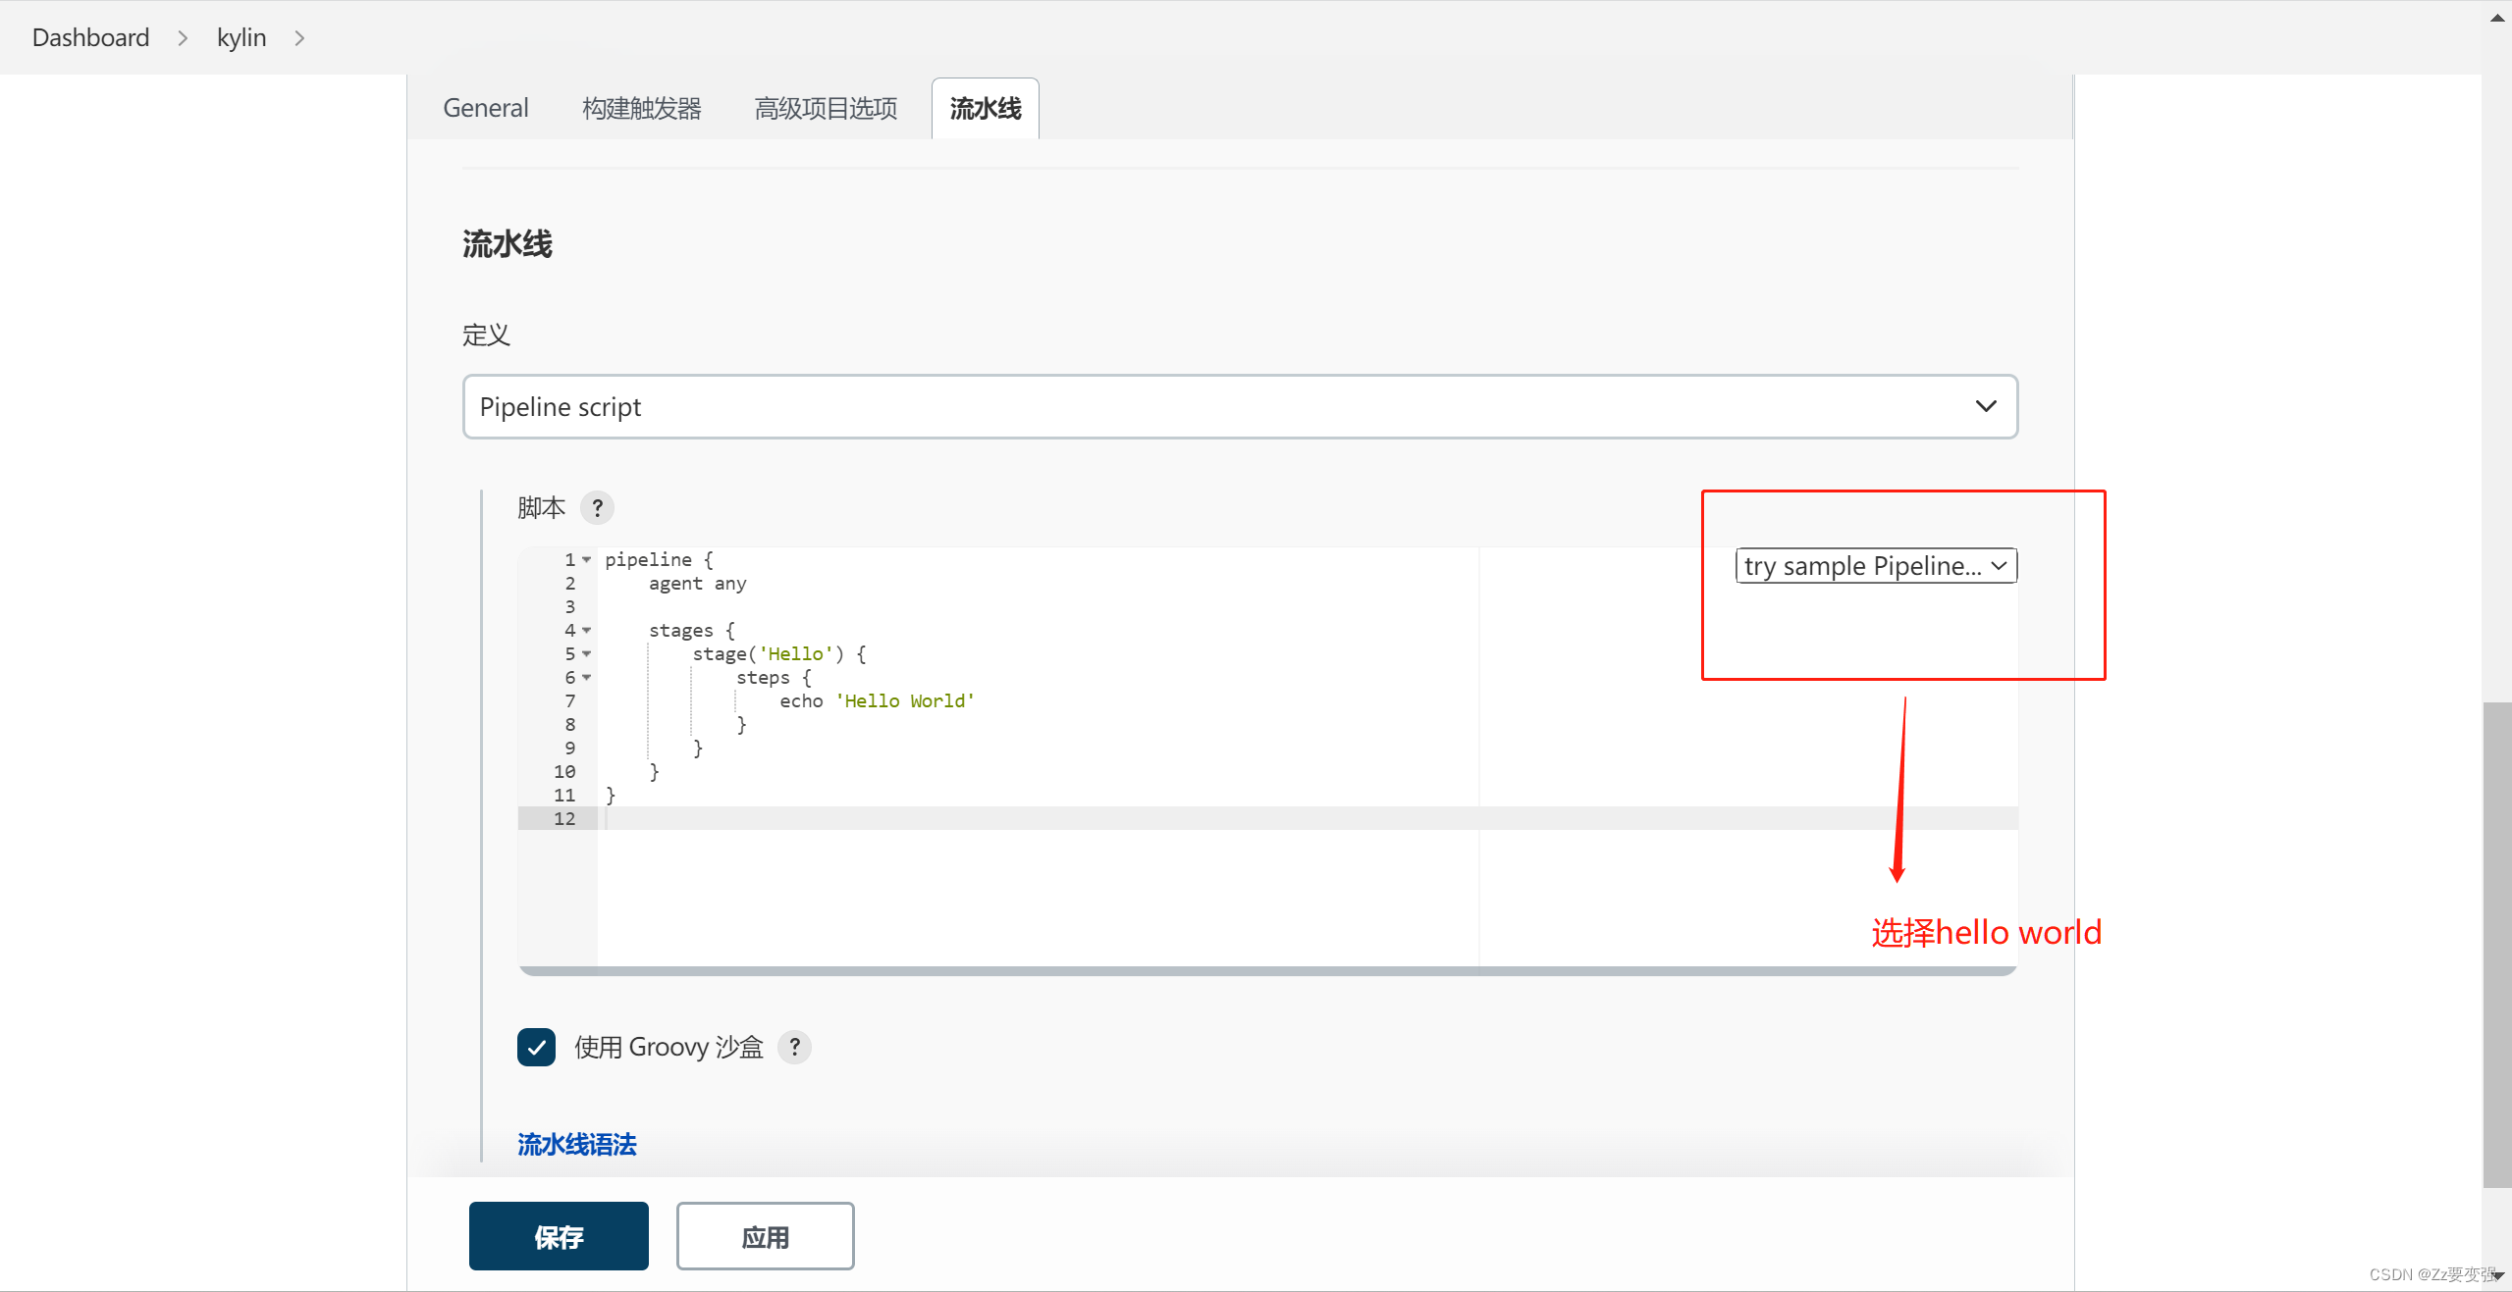
Task: Open the Groovy 沙盒 help icon
Action: click(794, 1047)
